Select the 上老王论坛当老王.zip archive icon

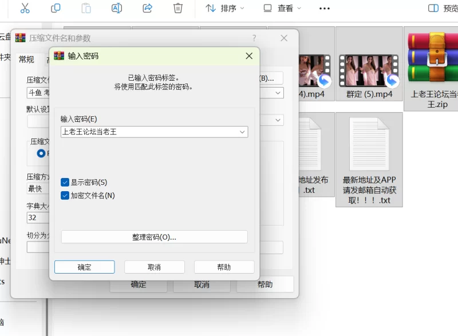(431, 58)
